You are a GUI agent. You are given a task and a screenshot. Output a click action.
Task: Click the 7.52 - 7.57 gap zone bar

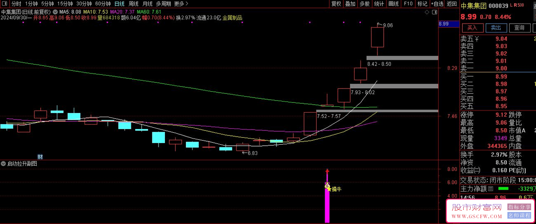[x=377, y=111]
